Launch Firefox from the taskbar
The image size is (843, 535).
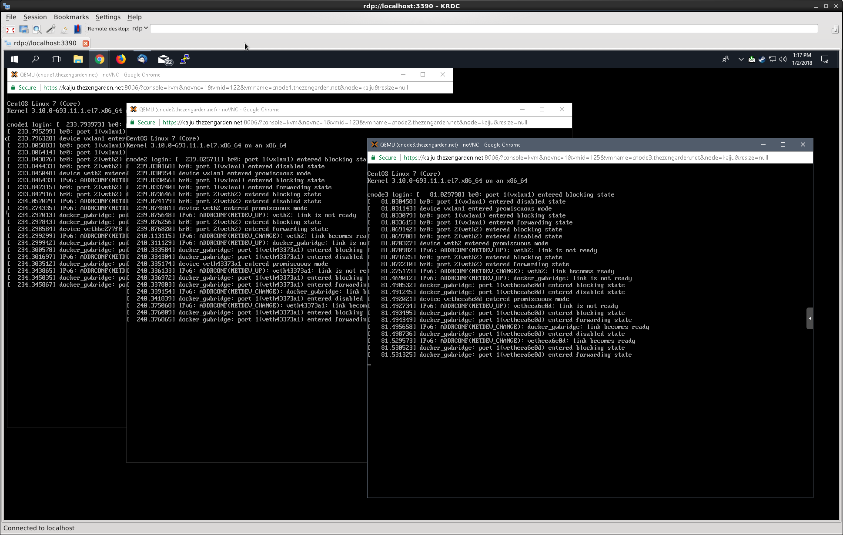tap(121, 59)
